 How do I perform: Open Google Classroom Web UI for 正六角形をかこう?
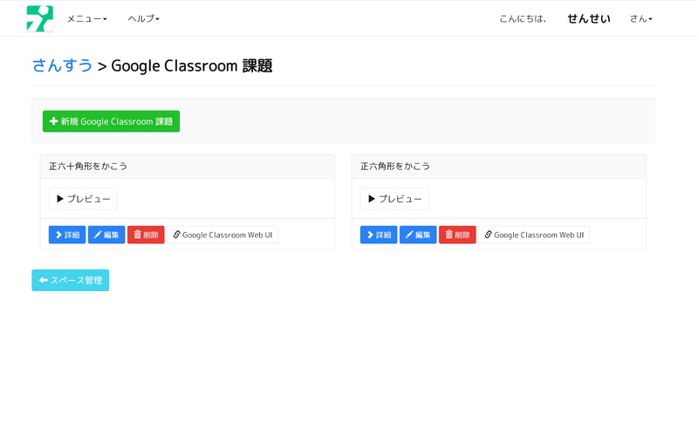click(534, 235)
